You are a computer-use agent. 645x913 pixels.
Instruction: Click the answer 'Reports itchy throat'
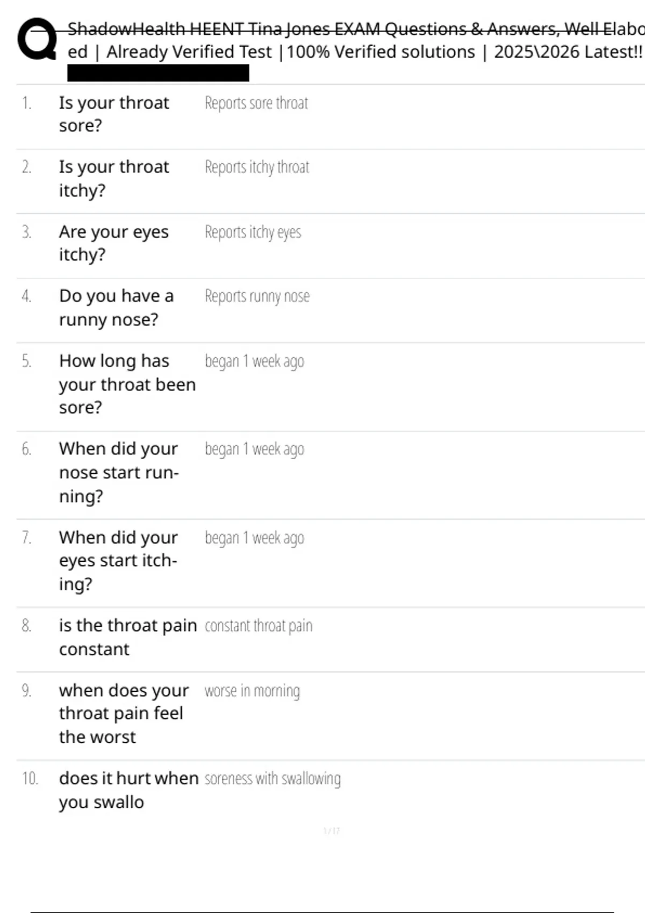tap(257, 167)
